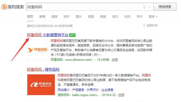This screenshot has height=102, width=181.
Task: Open the baike.sogou.com URL text
Action: tap(86, 95)
